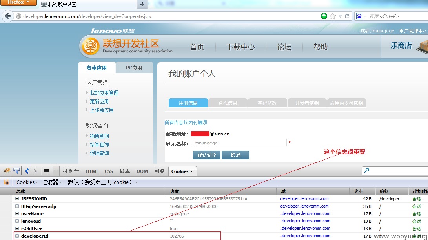Click the site identity globe icon
This screenshot has height=240, width=428.
(18, 16)
